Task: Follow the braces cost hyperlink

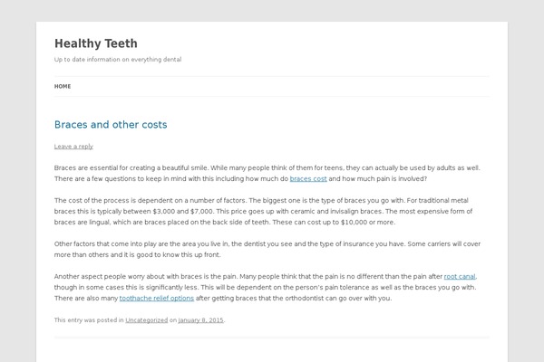Action: 308,180
